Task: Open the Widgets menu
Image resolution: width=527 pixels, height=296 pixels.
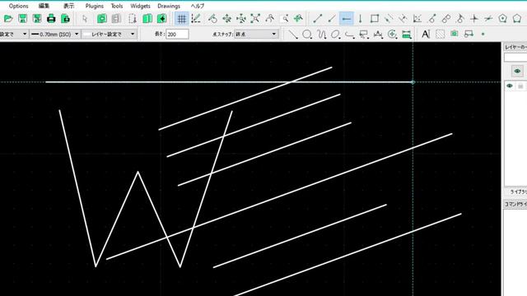Action: [x=140, y=6]
